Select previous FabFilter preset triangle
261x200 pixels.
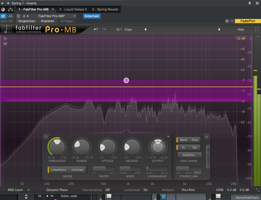pyautogui.click(x=146, y=29)
